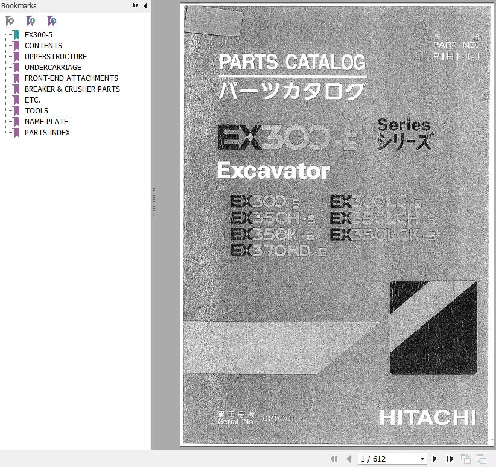The image size is (496, 467).
Task: Expand the bookmarks panel options arrows
Action: [x=135, y=5]
